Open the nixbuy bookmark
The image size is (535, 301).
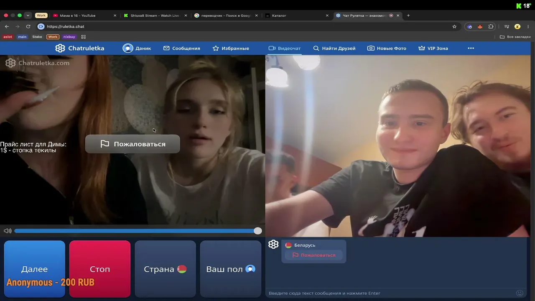pyautogui.click(x=69, y=37)
